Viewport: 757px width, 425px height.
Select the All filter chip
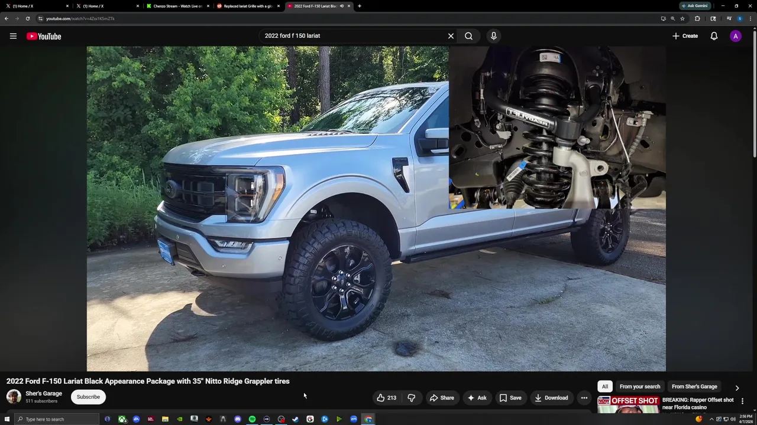pos(604,387)
